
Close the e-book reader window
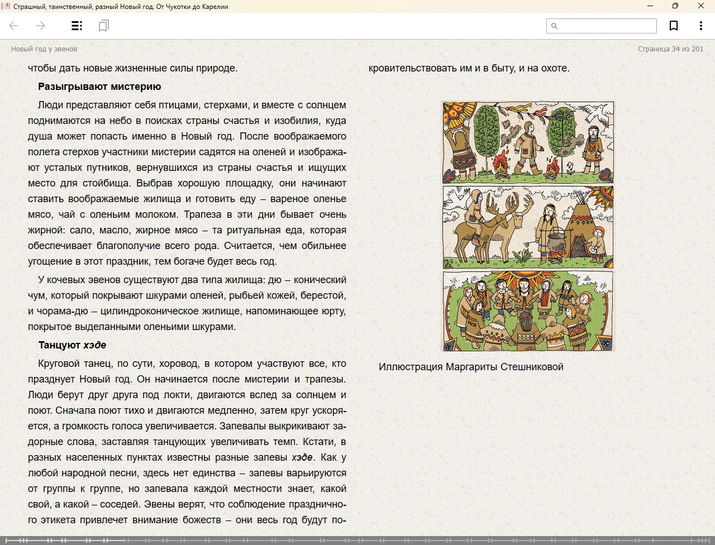pyautogui.click(x=701, y=6)
